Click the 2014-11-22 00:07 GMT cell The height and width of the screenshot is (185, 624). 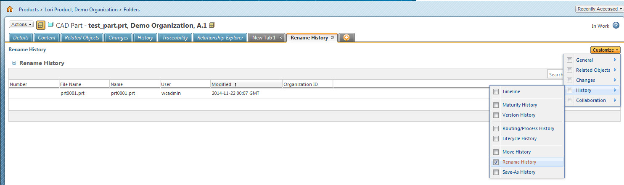[235, 93]
